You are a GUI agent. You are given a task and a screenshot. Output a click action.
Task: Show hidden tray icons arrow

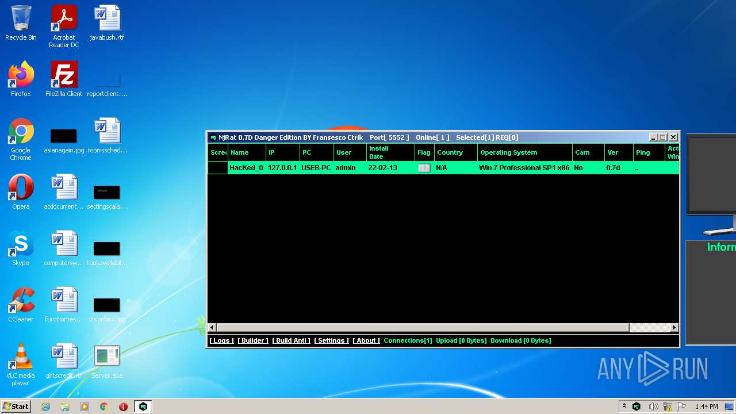pyautogui.click(x=624, y=407)
